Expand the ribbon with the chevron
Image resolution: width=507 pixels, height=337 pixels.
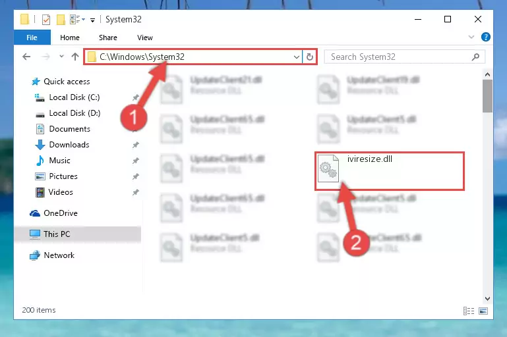(x=471, y=37)
